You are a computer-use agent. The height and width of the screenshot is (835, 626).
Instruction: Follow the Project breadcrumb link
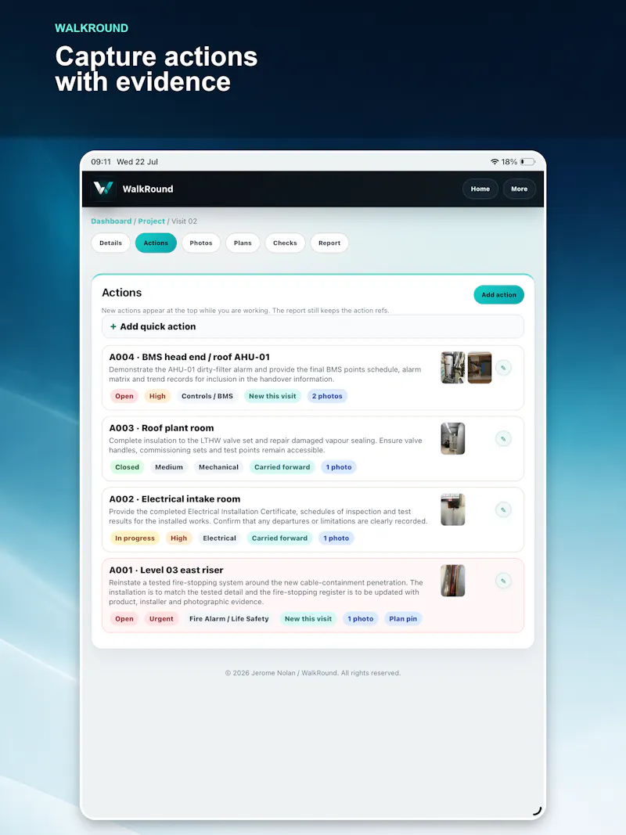click(152, 221)
